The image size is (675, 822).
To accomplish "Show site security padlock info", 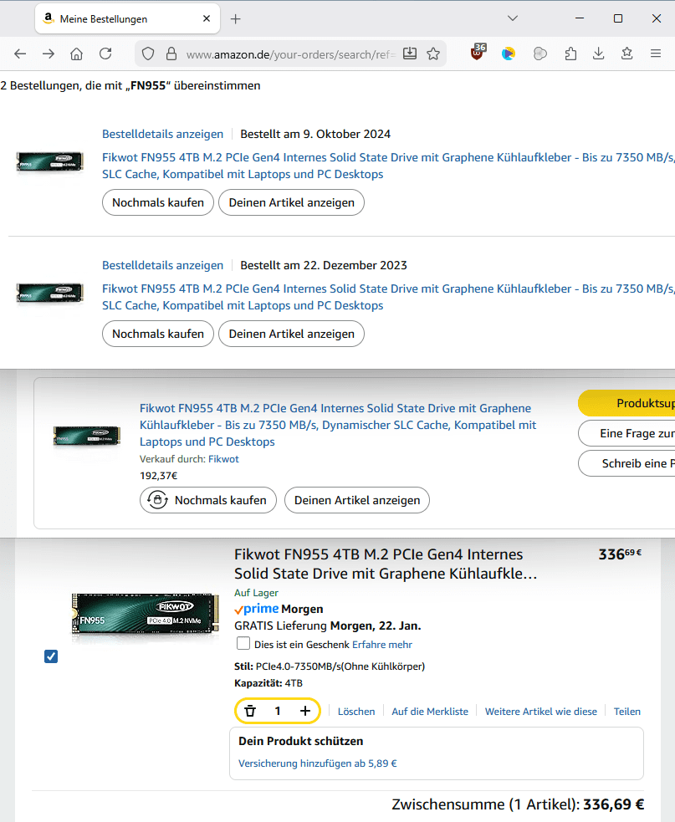I will [x=171, y=54].
